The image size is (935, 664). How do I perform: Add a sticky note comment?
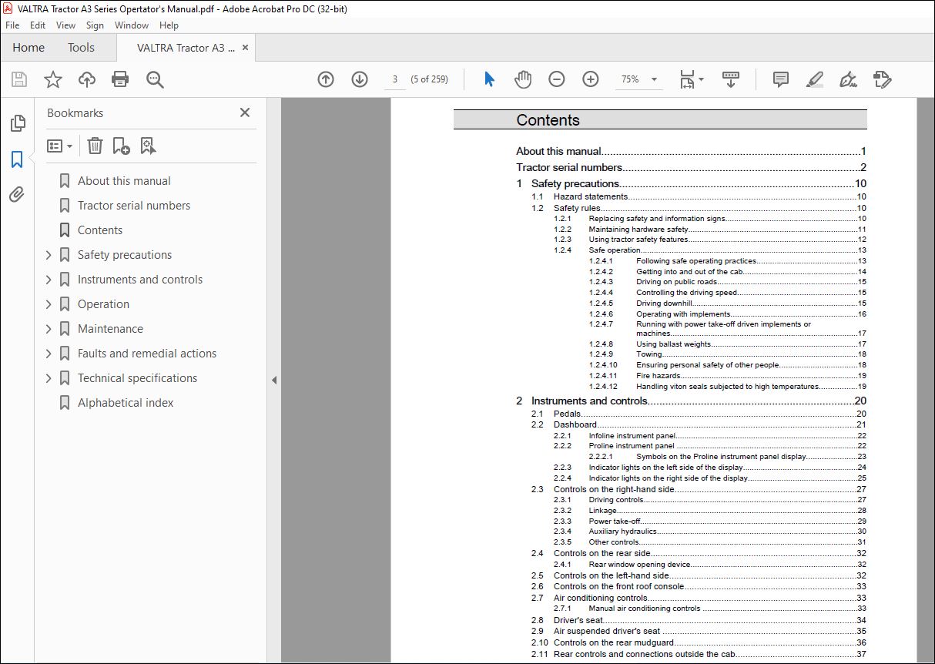[781, 79]
